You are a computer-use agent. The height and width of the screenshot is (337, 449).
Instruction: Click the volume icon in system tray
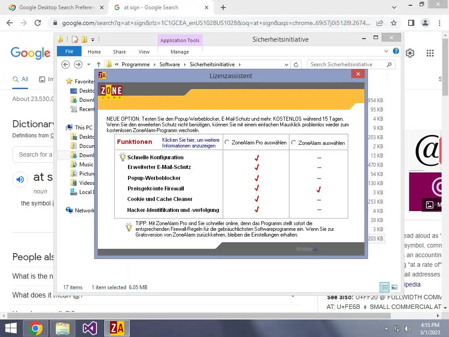[x=408, y=328]
